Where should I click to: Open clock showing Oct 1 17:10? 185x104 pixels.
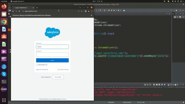97,1
